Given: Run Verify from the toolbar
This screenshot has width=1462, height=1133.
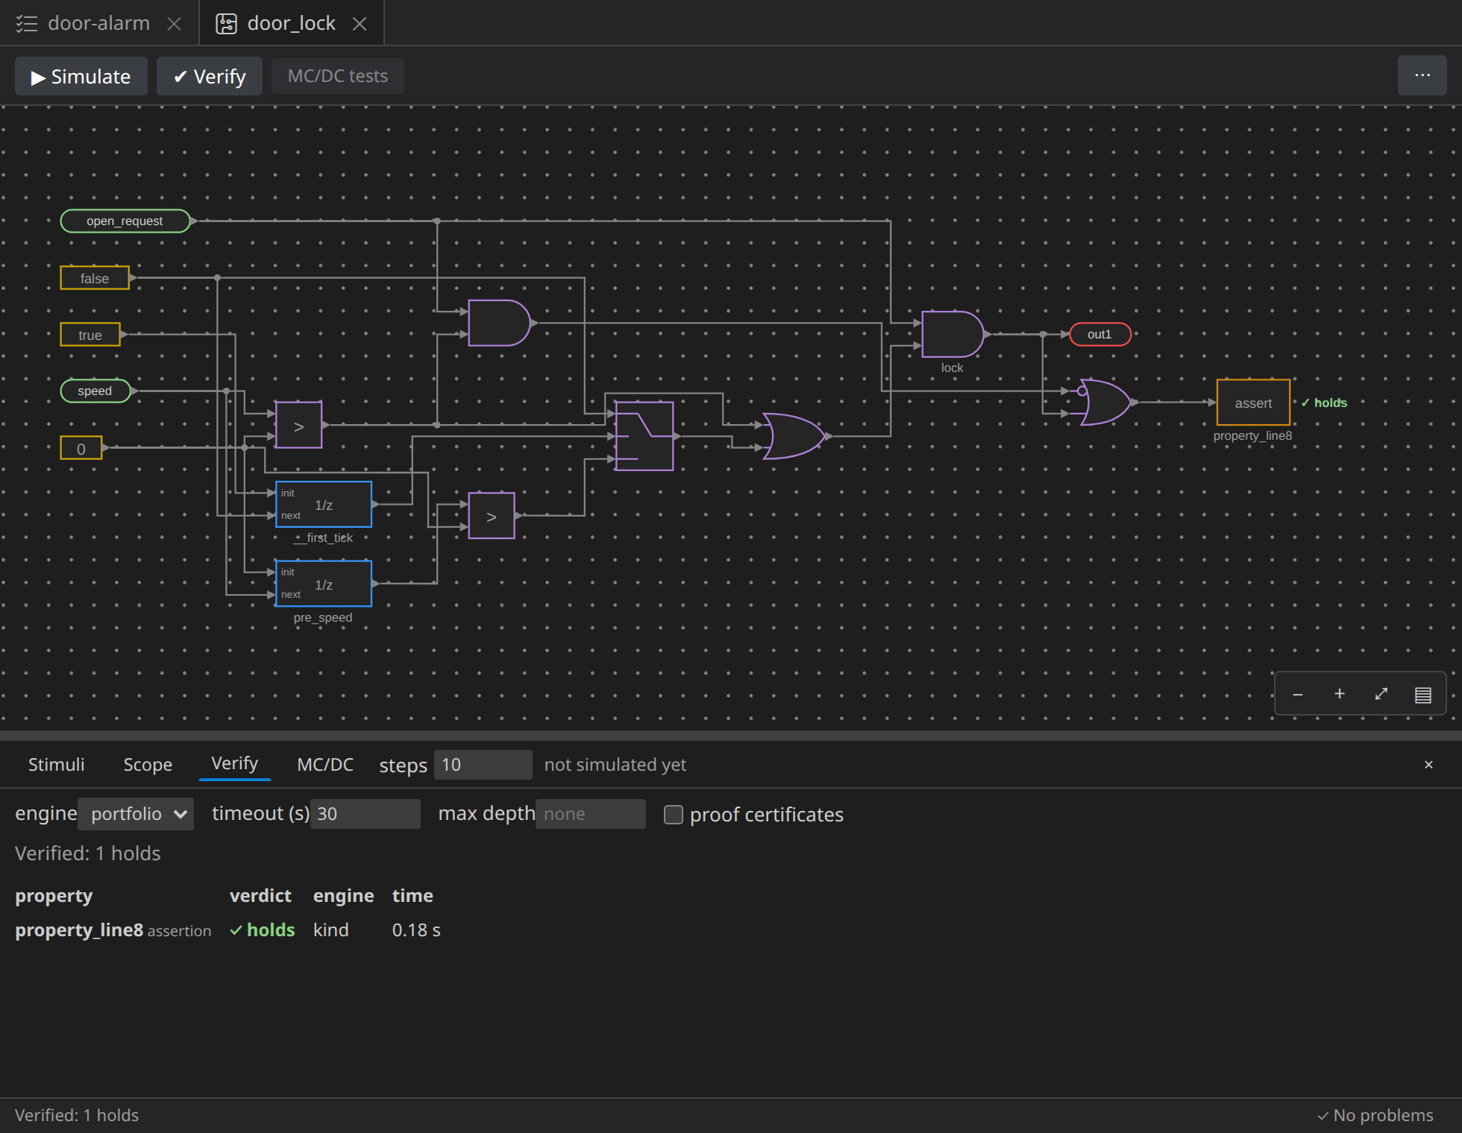Looking at the screenshot, I should pyautogui.click(x=209, y=76).
